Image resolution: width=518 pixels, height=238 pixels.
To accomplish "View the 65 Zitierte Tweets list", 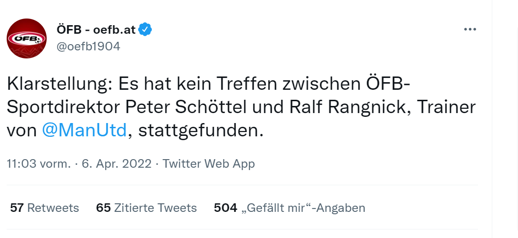I will click(146, 208).
